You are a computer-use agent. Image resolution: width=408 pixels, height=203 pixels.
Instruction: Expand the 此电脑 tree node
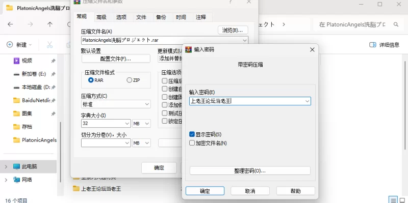pyautogui.click(x=6, y=166)
